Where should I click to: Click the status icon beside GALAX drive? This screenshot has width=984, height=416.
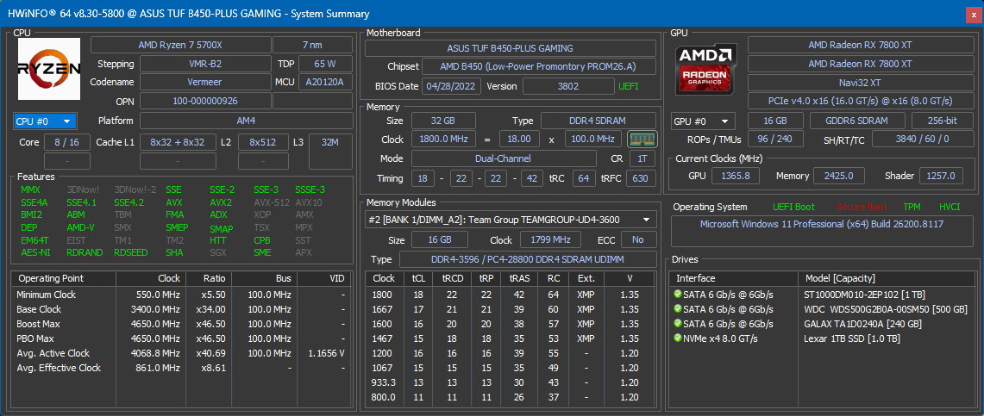pos(678,323)
